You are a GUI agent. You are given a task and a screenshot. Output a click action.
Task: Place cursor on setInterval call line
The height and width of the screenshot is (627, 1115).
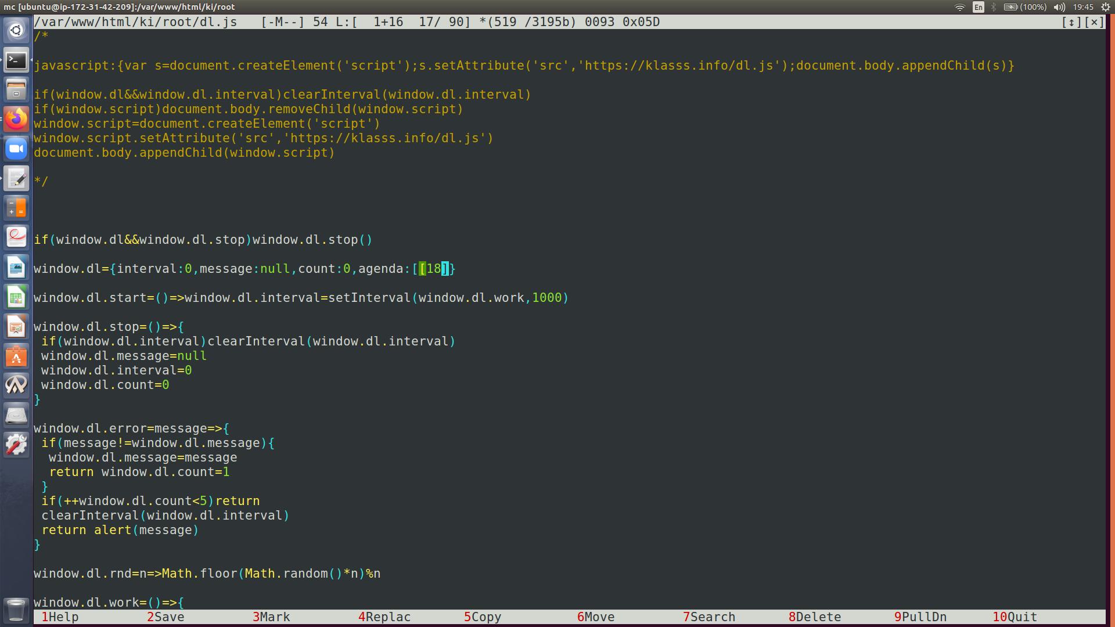pos(369,298)
